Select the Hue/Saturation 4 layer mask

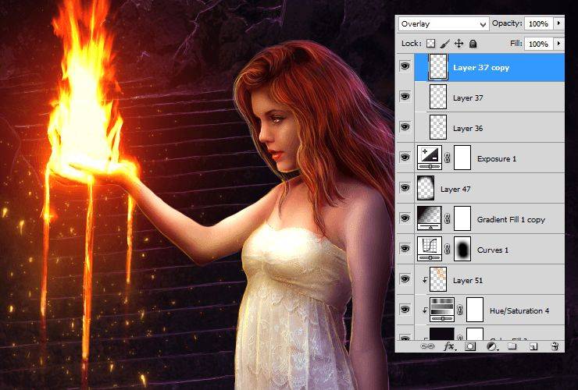[x=475, y=310]
